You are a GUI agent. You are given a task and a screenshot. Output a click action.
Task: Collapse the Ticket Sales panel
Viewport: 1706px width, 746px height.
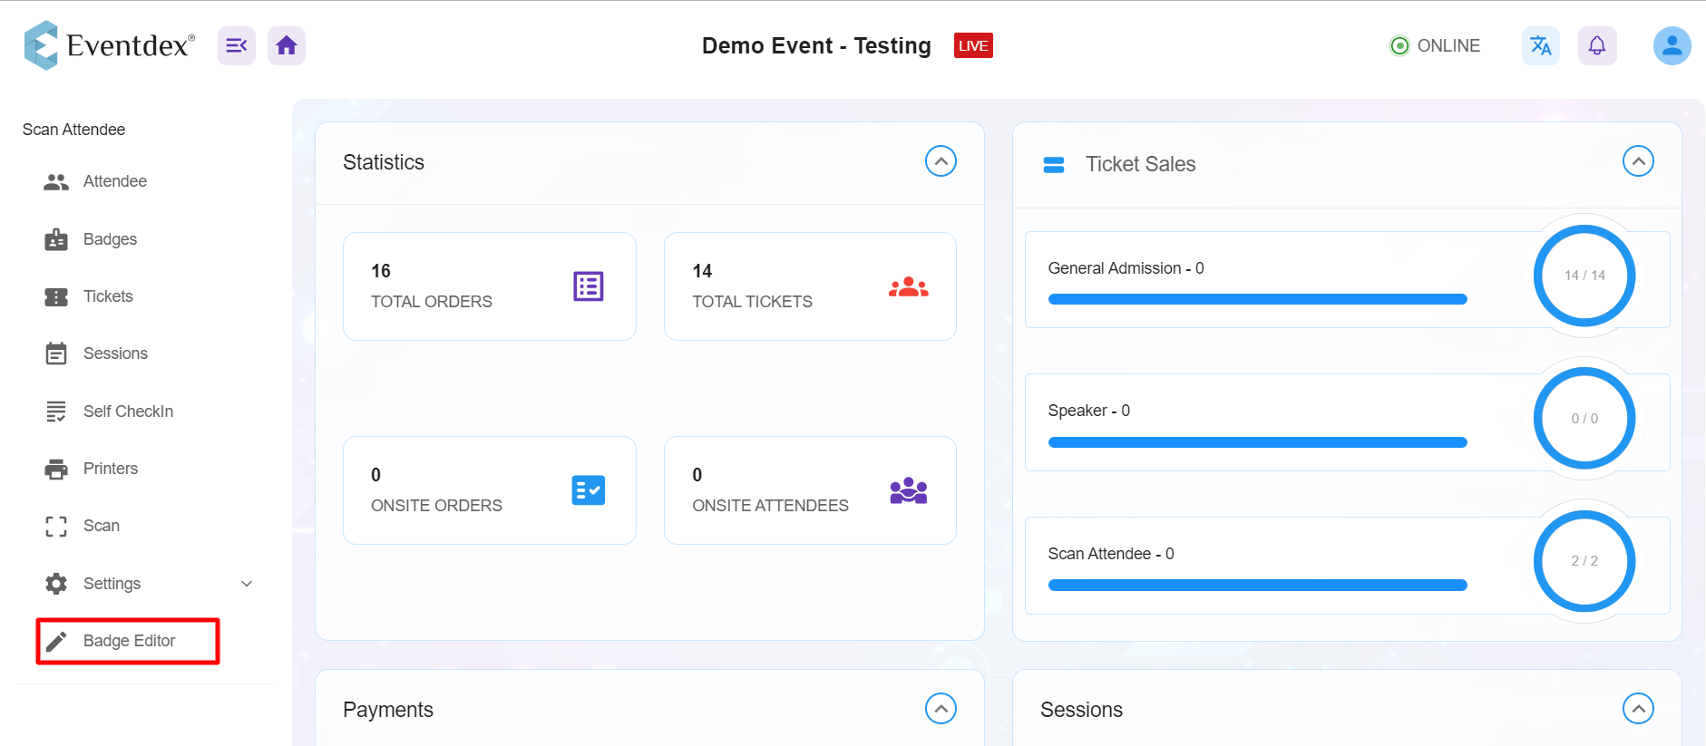(1638, 161)
